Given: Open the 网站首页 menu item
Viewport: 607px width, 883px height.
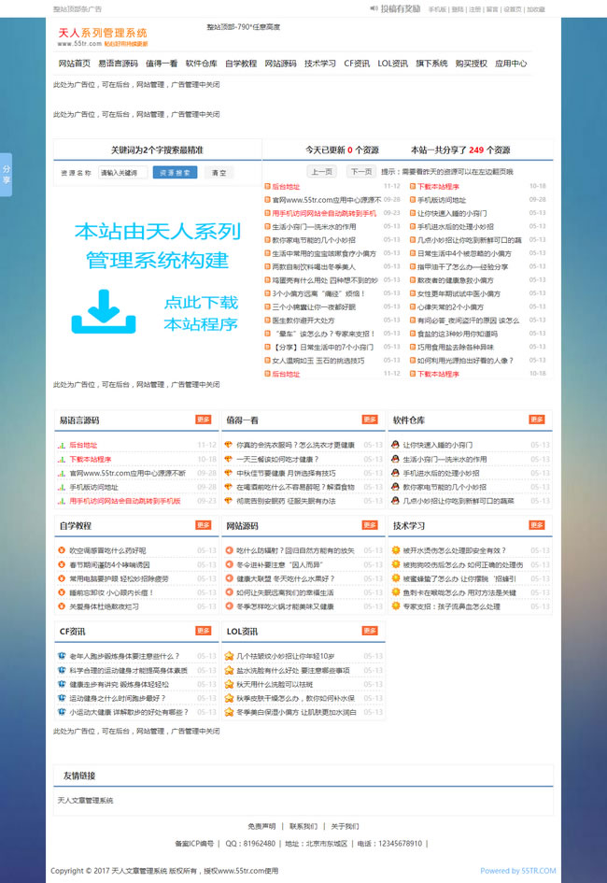Looking at the screenshot, I should click(75, 64).
